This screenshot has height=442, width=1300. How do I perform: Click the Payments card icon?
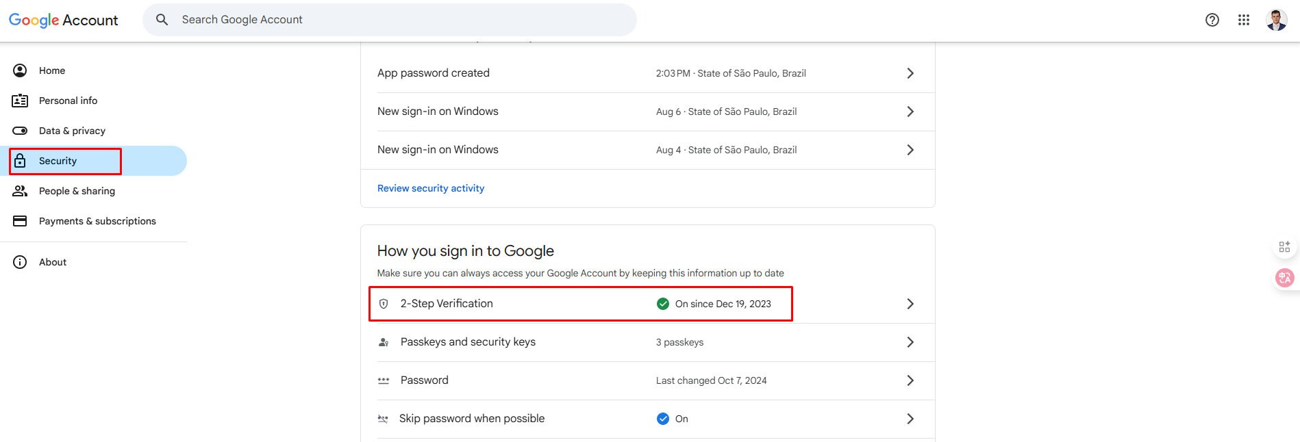[x=20, y=221]
